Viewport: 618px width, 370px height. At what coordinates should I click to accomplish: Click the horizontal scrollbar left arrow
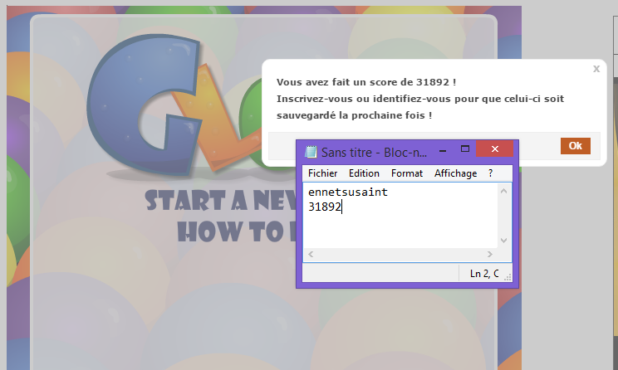[x=311, y=254]
